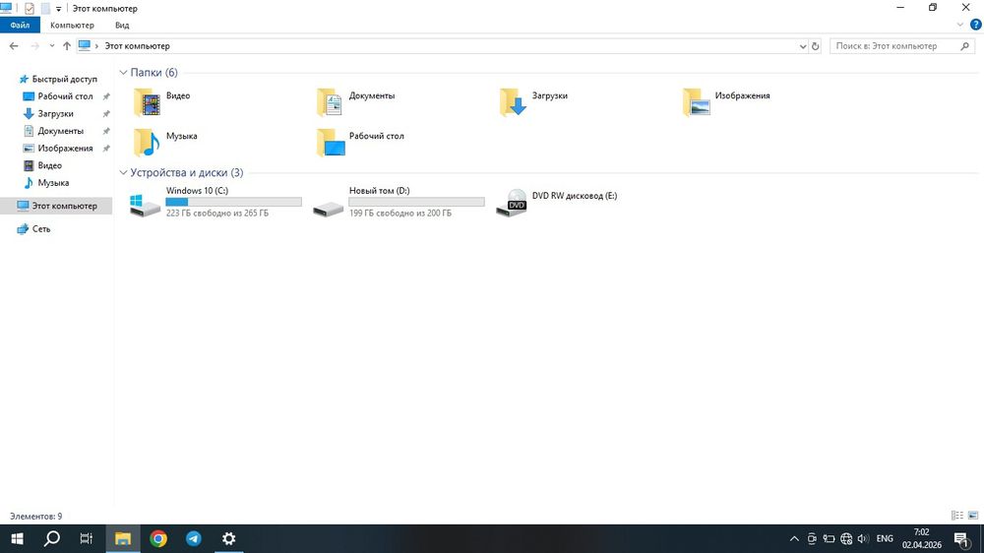Open notification center icon
This screenshot has height=553, width=984.
[960, 538]
